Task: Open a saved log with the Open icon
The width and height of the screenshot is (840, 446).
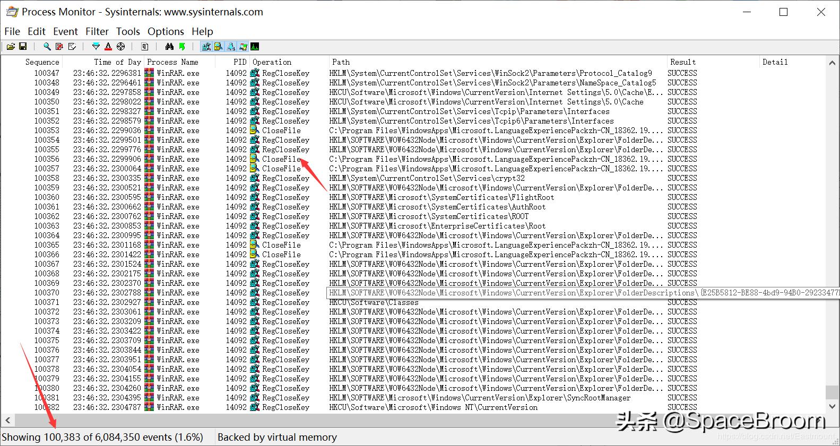Action: pyautogui.click(x=11, y=47)
